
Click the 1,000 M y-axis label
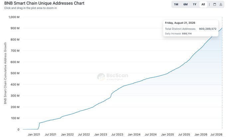[14, 17]
